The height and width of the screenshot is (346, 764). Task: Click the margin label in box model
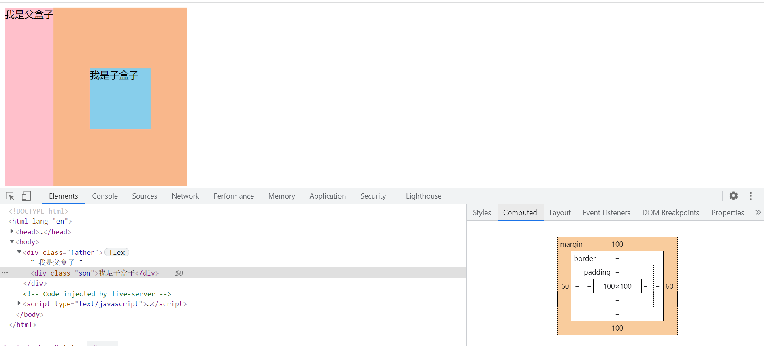pos(571,244)
